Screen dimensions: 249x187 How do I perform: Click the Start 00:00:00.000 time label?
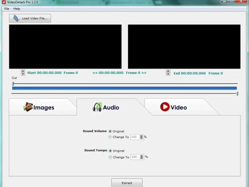pos(44,73)
